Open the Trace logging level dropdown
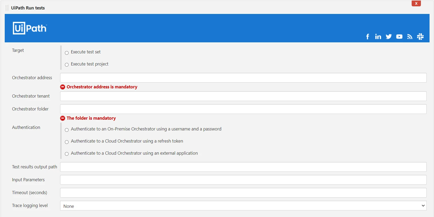This screenshot has height=217, width=434. pos(243,206)
